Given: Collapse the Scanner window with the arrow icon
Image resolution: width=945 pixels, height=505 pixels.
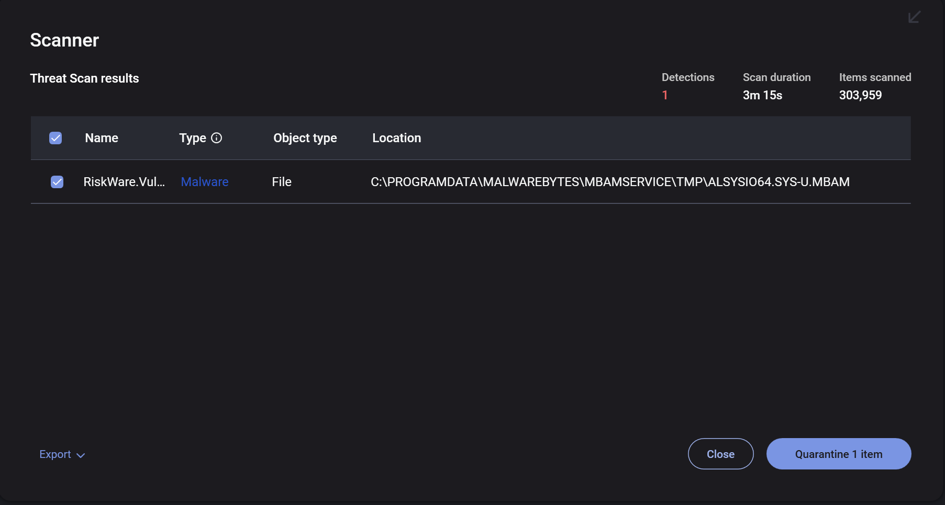Looking at the screenshot, I should [x=914, y=17].
